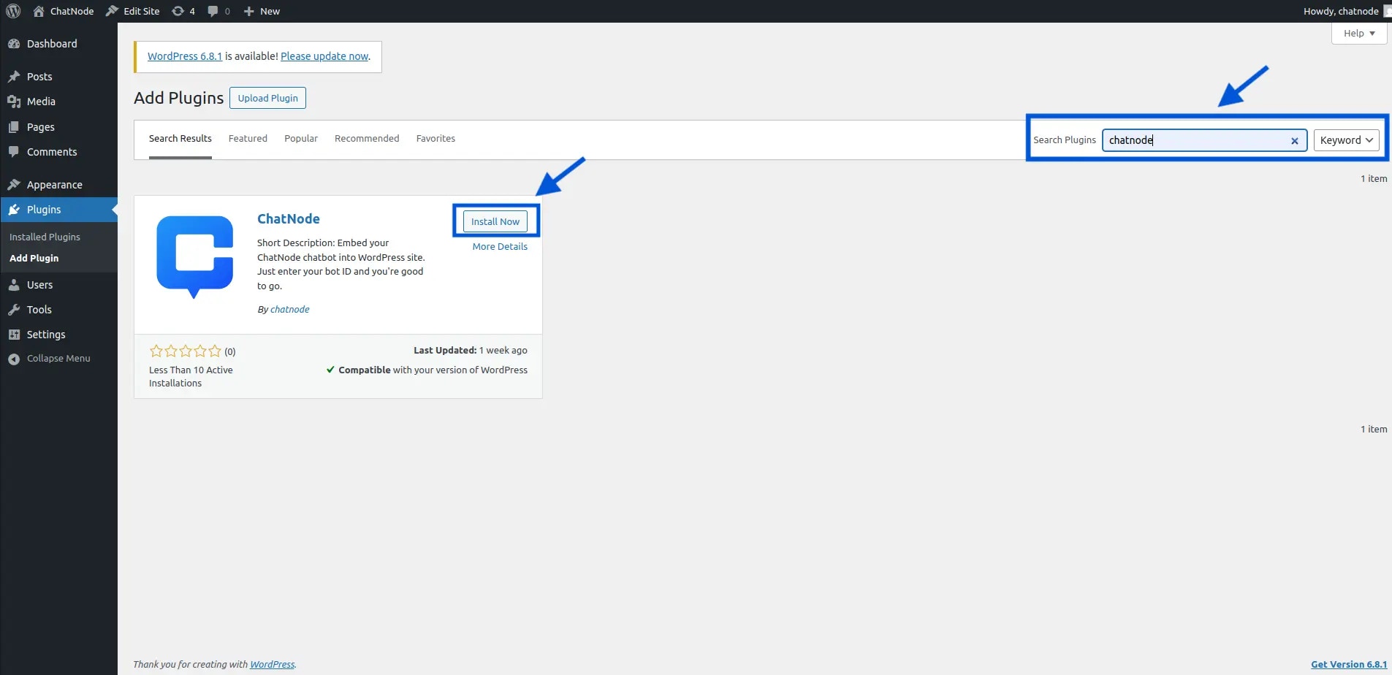The width and height of the screenshot is (1392, 675).
Task: Open the ChatNode plugin title link
Action: coord(289,219)
